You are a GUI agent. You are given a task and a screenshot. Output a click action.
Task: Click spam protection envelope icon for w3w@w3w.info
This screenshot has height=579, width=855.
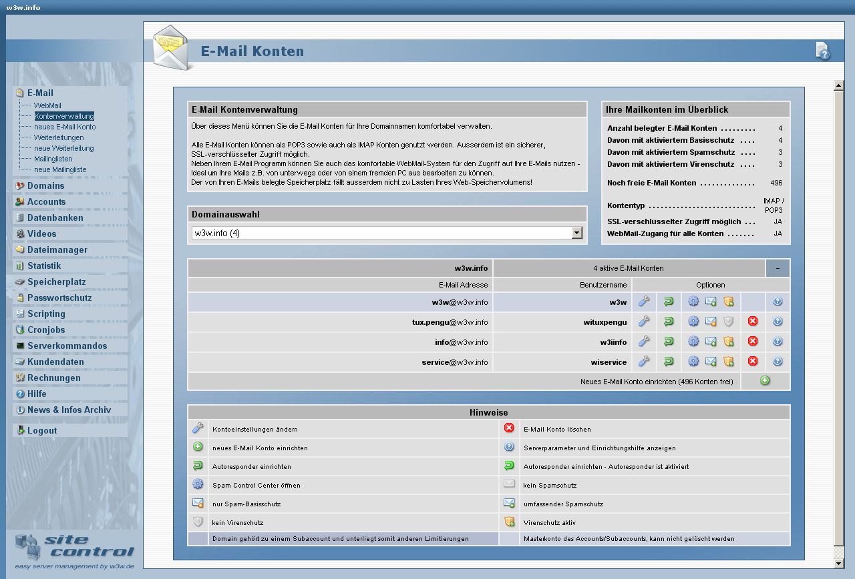pos(711,302)
